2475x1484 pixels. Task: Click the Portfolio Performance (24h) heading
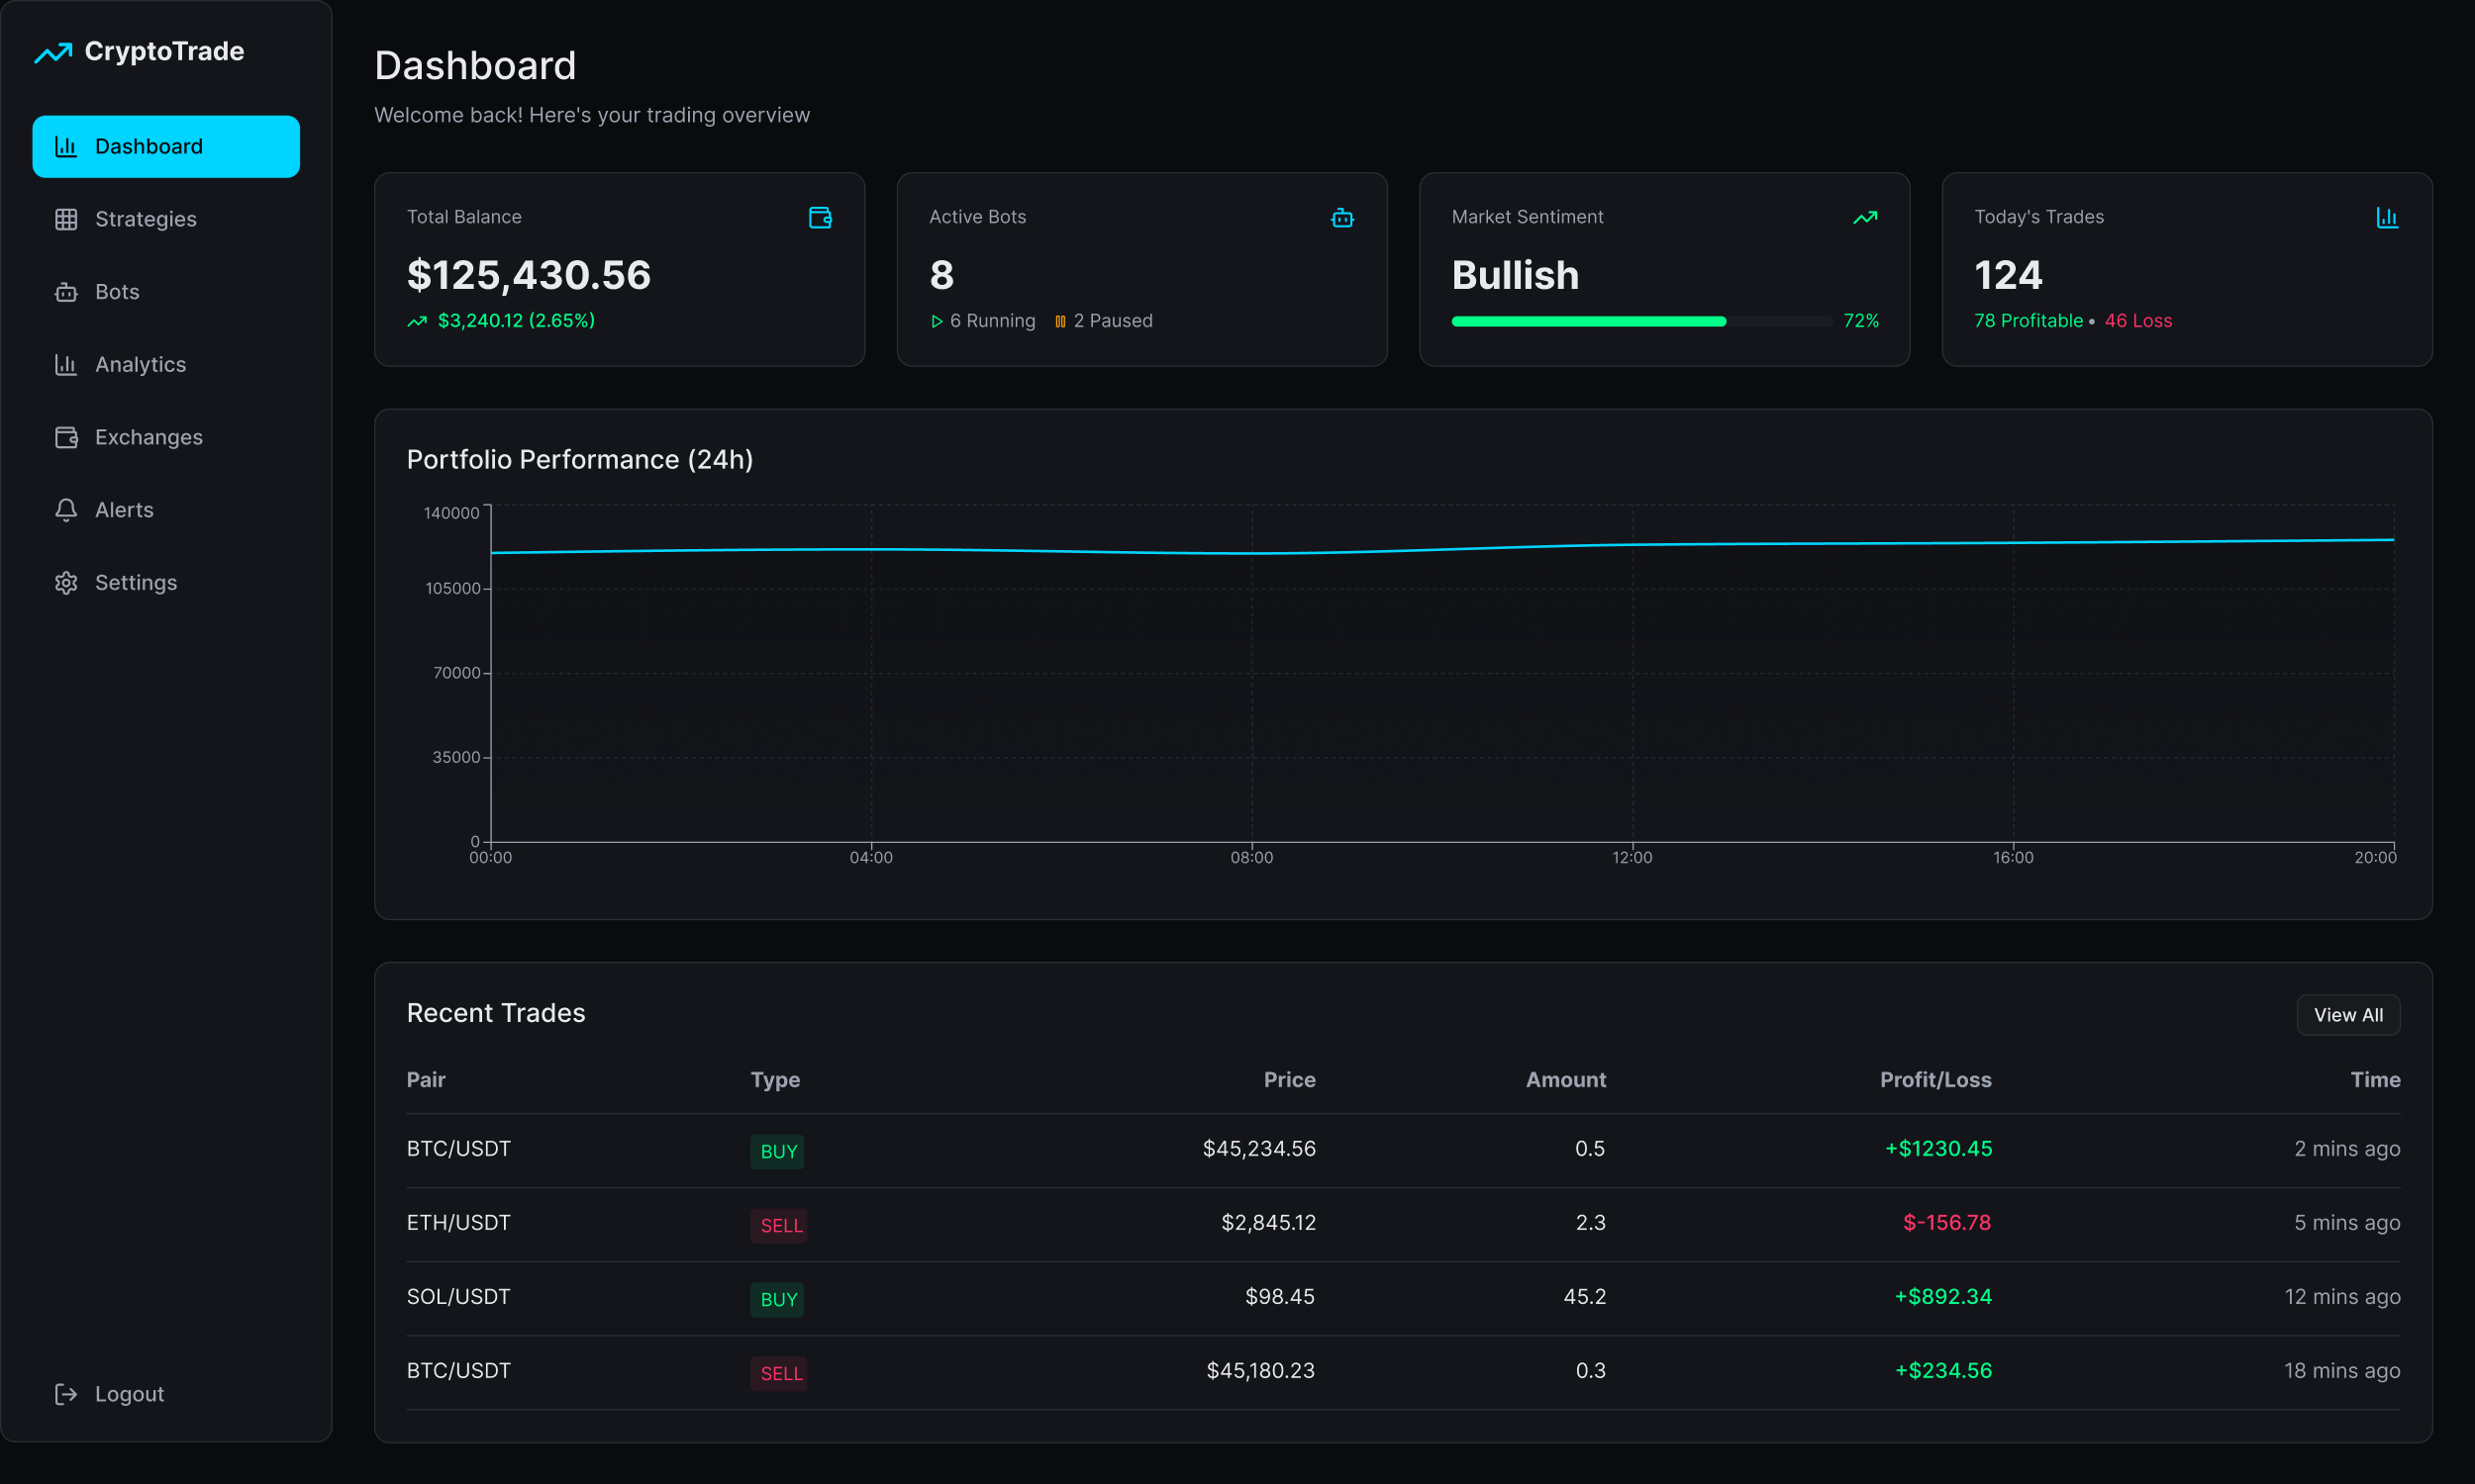tap(579, 460)
